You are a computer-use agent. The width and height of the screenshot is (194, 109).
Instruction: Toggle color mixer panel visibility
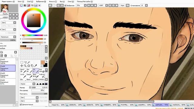tap(32, 5)
